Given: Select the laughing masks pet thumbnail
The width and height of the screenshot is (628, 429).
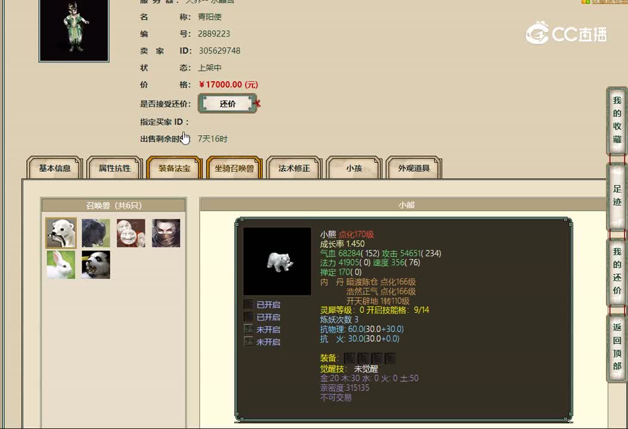Looking at the screenshot, I should (x=131, y=233).
